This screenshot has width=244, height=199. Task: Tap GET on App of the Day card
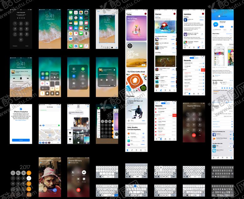(143, 65)
